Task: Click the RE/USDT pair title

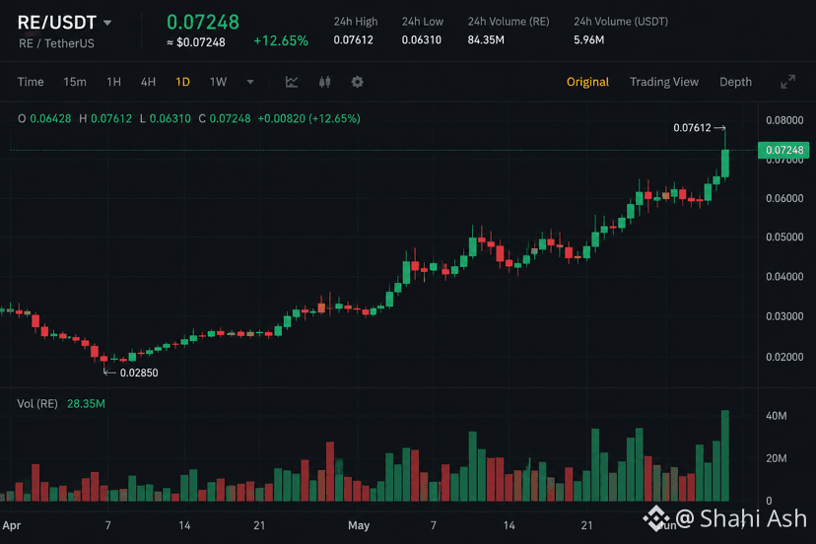Action: click(x=57, y=23)
